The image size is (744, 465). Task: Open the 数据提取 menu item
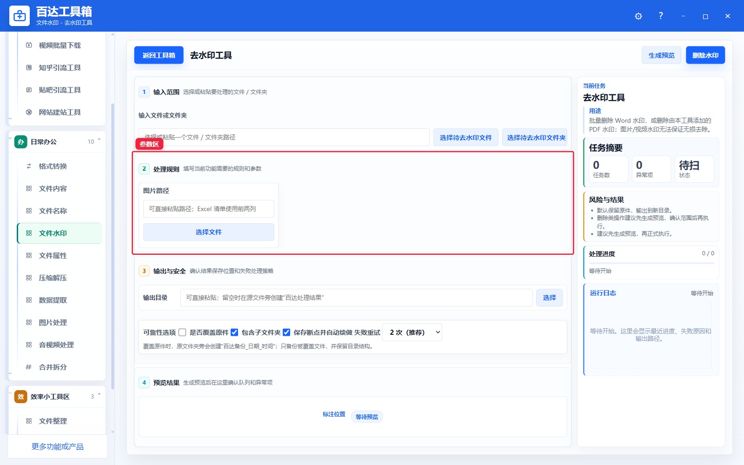pyautogui.click(x=60, y=300)
